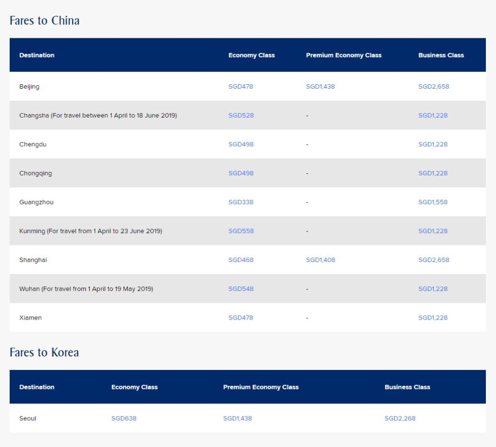Choose the Wuhan Economy fare SGD548
The width and height of the screenshot is (496, 447).
point(241,289)
